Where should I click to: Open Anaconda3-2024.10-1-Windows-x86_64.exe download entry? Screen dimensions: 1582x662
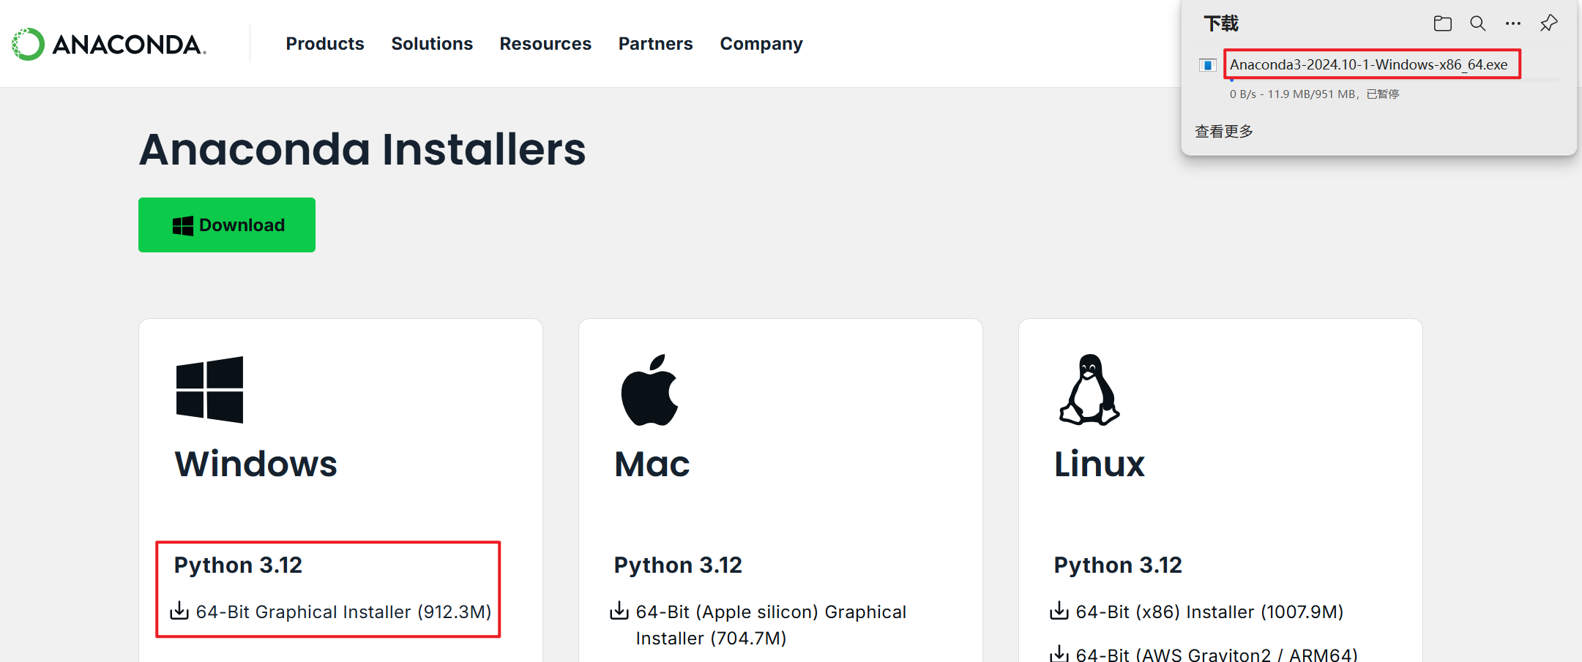[x=1368, y=64]
